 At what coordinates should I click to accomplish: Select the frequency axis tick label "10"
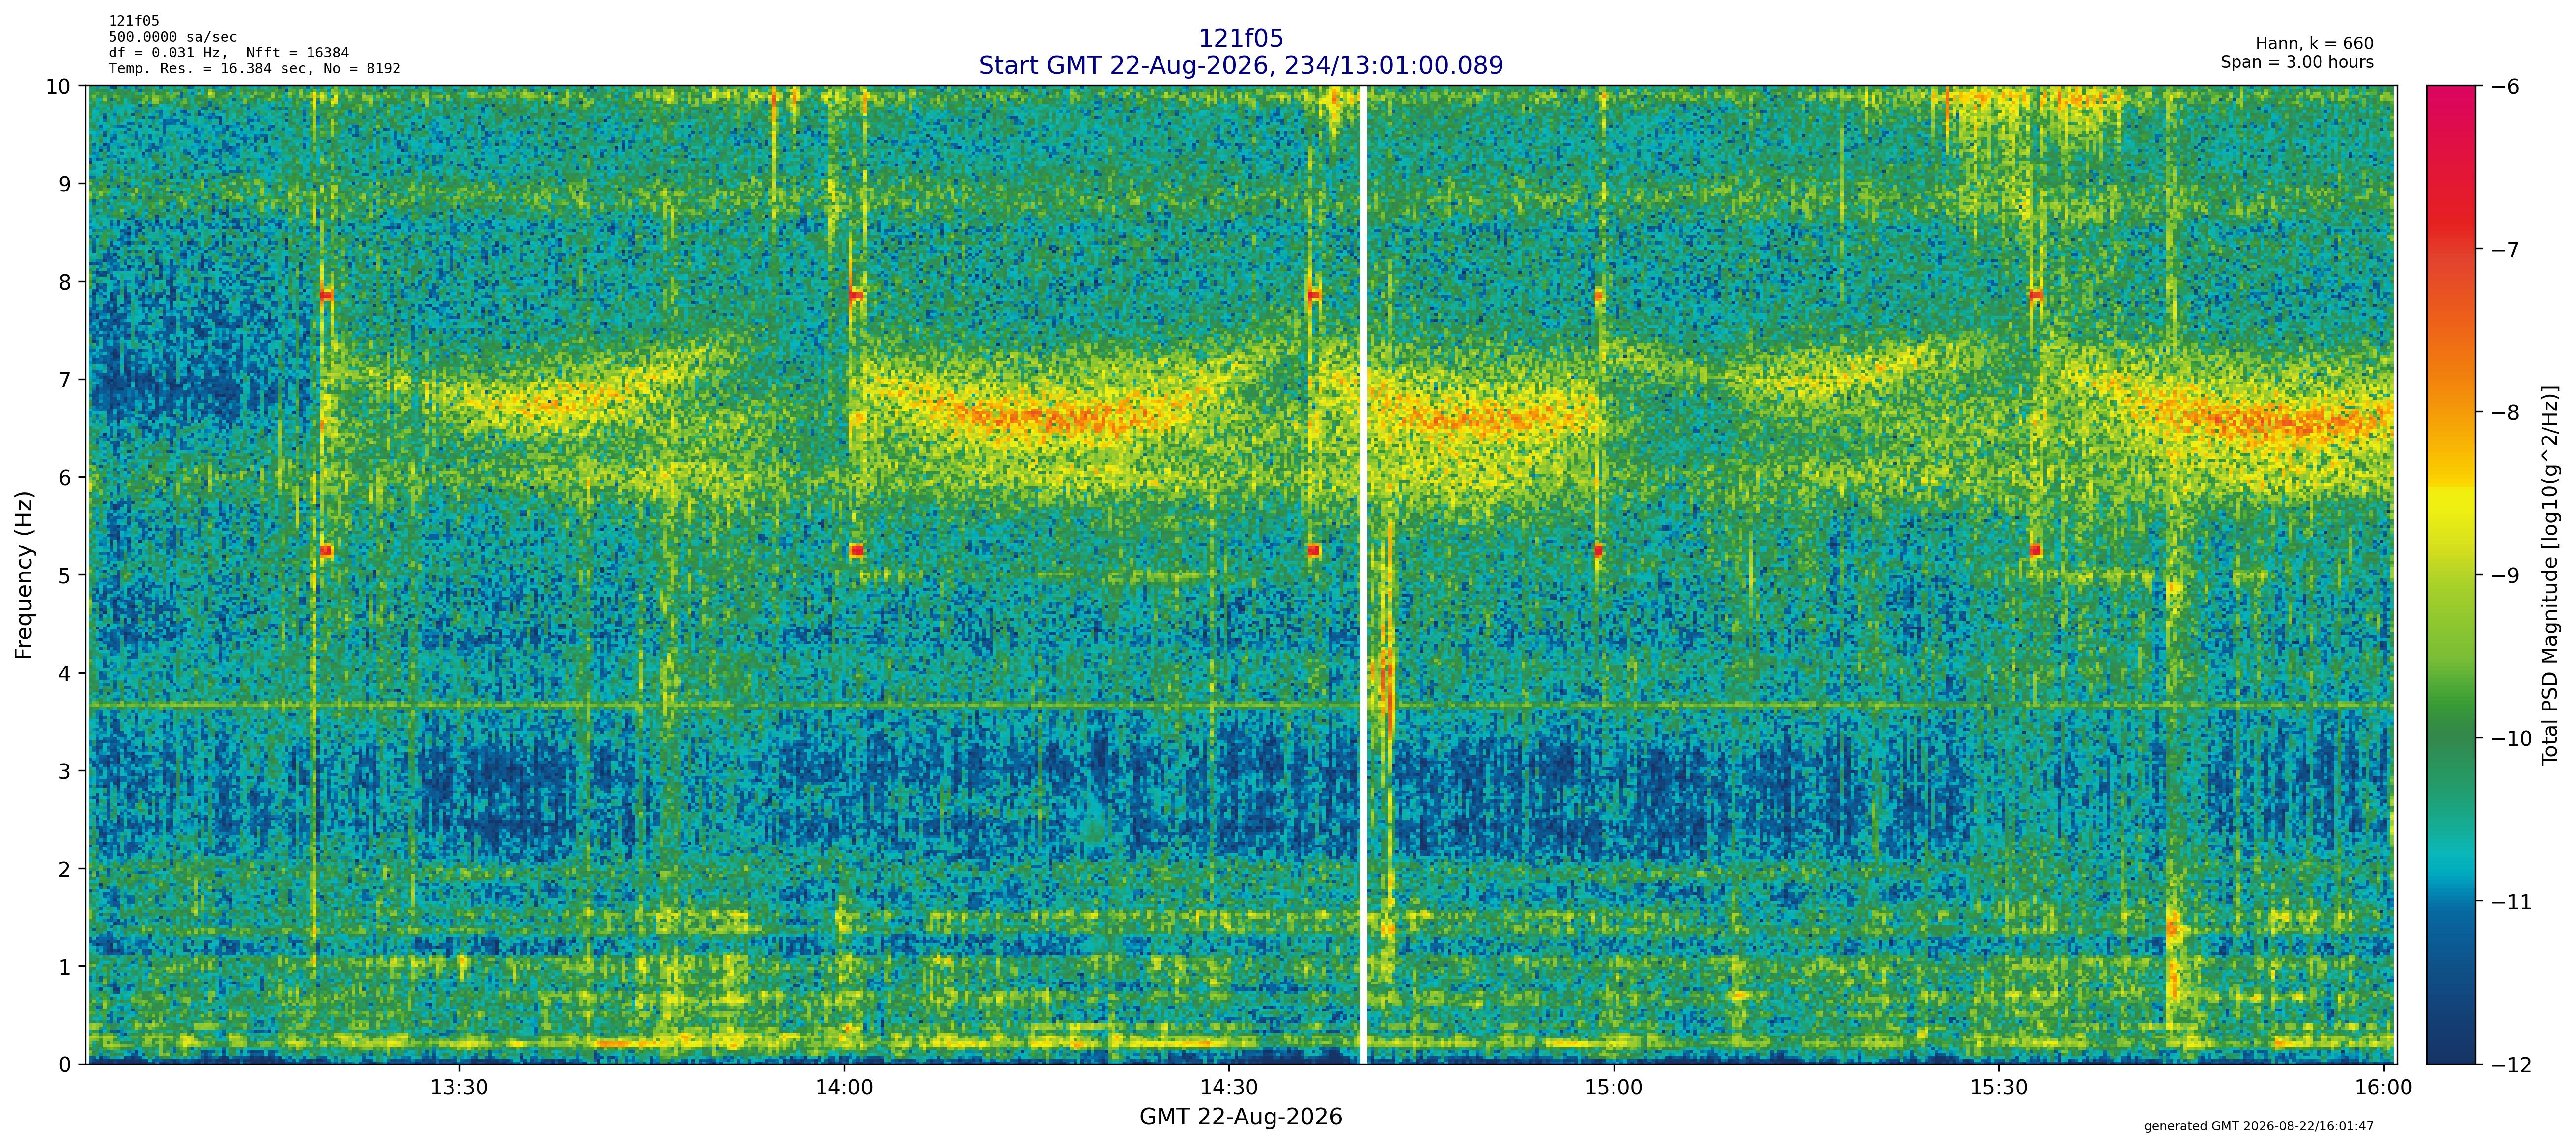point(59,86)
